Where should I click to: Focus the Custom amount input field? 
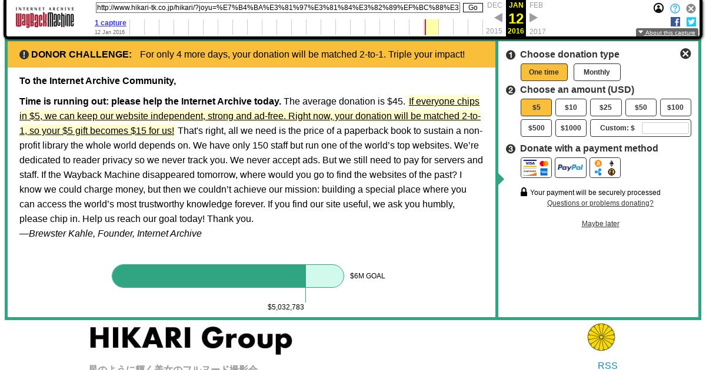(x=665, y=128)
